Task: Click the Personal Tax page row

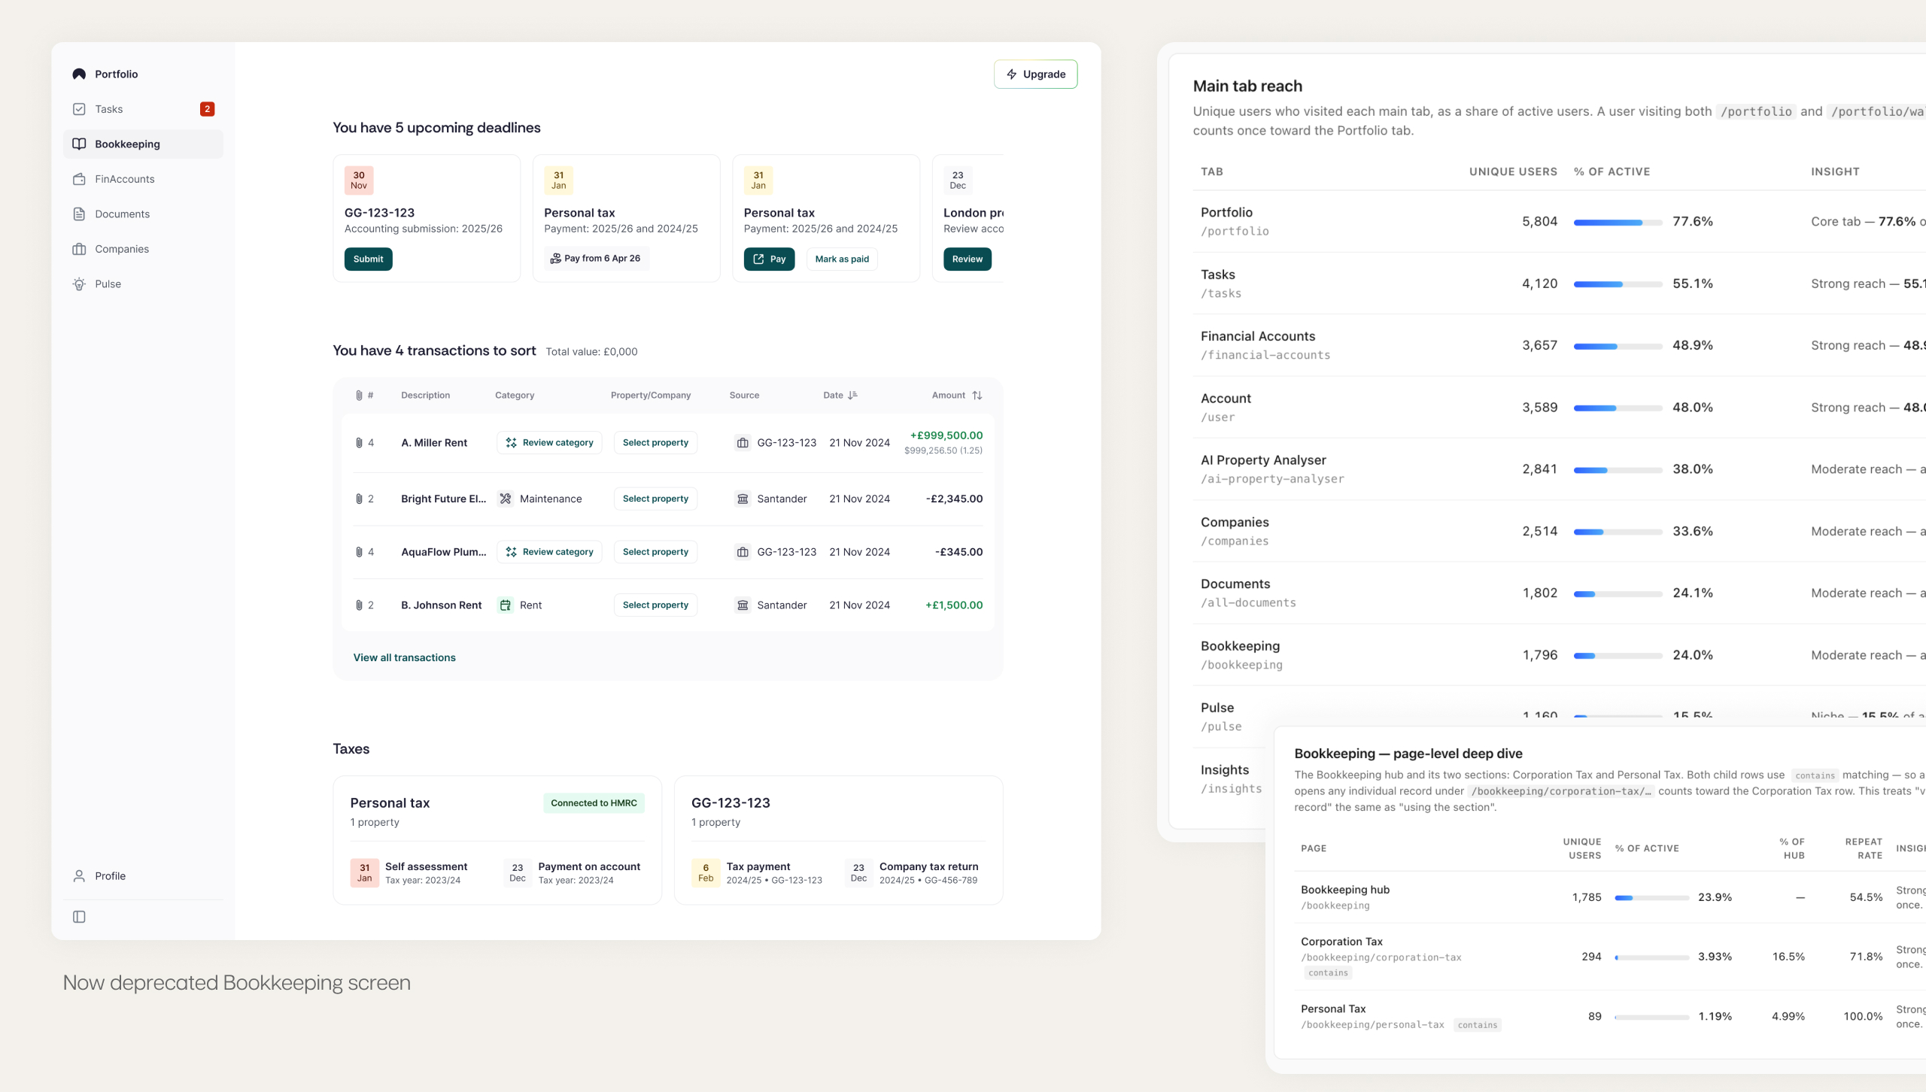Action: pos(1610,1016)
